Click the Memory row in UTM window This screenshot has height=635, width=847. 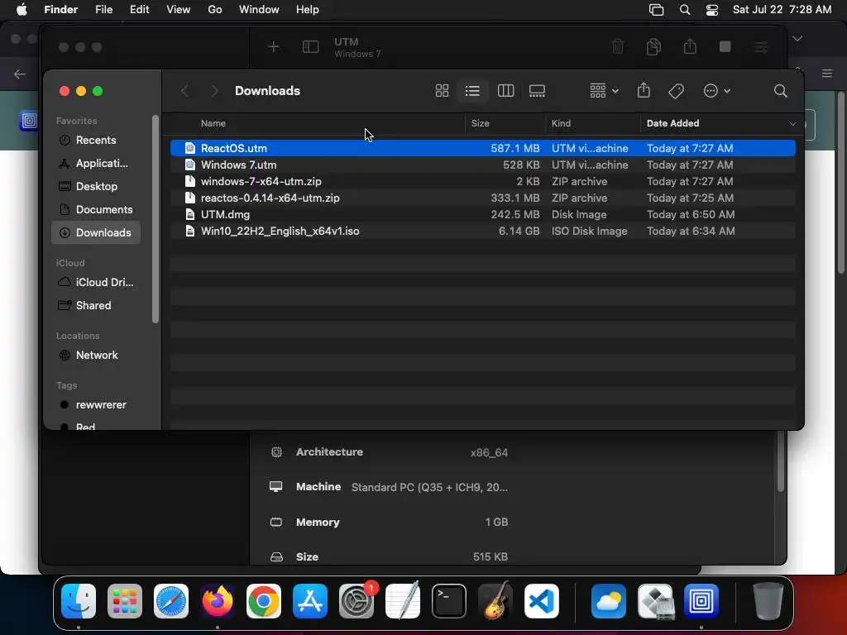389,523
